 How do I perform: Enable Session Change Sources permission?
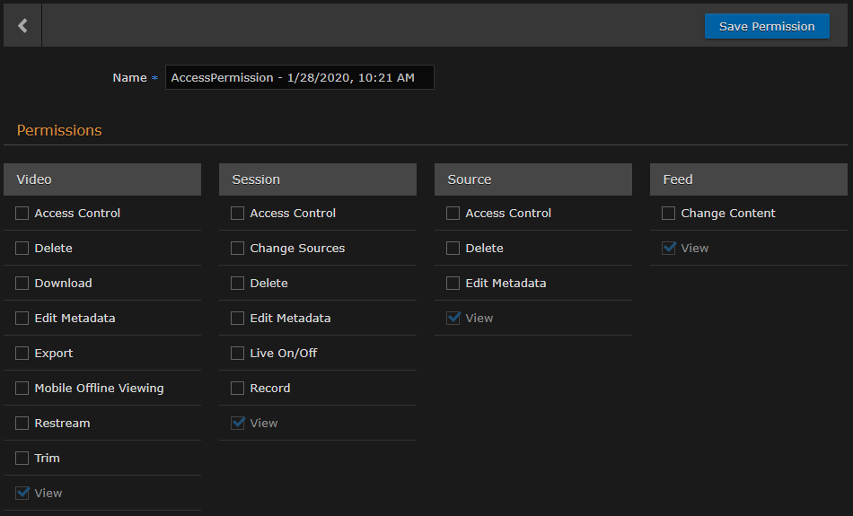pos(238,249)
